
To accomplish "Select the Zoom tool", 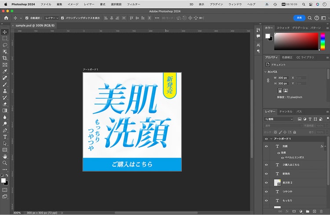I will tap(5, 163).
